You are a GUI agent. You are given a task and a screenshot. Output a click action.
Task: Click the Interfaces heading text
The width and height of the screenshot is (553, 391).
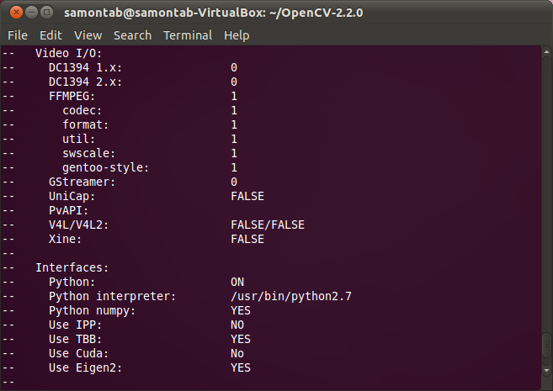[x=72, y=267]
